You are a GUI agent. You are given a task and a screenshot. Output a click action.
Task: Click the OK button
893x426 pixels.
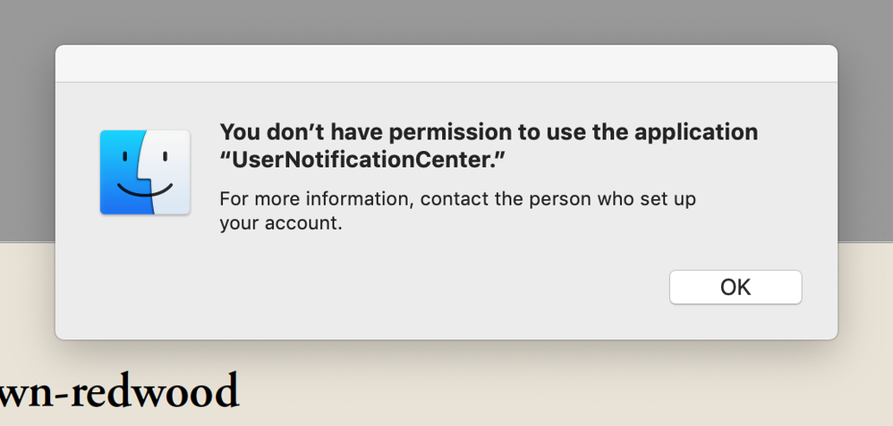coord(736,288)
